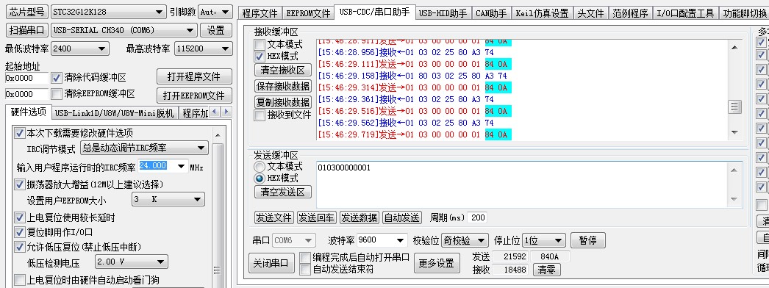Open the 低压检测电压 2.00 V dropdown

[131, 262]
